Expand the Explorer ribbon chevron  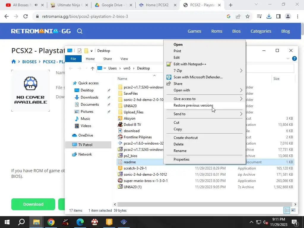(288, 58)
